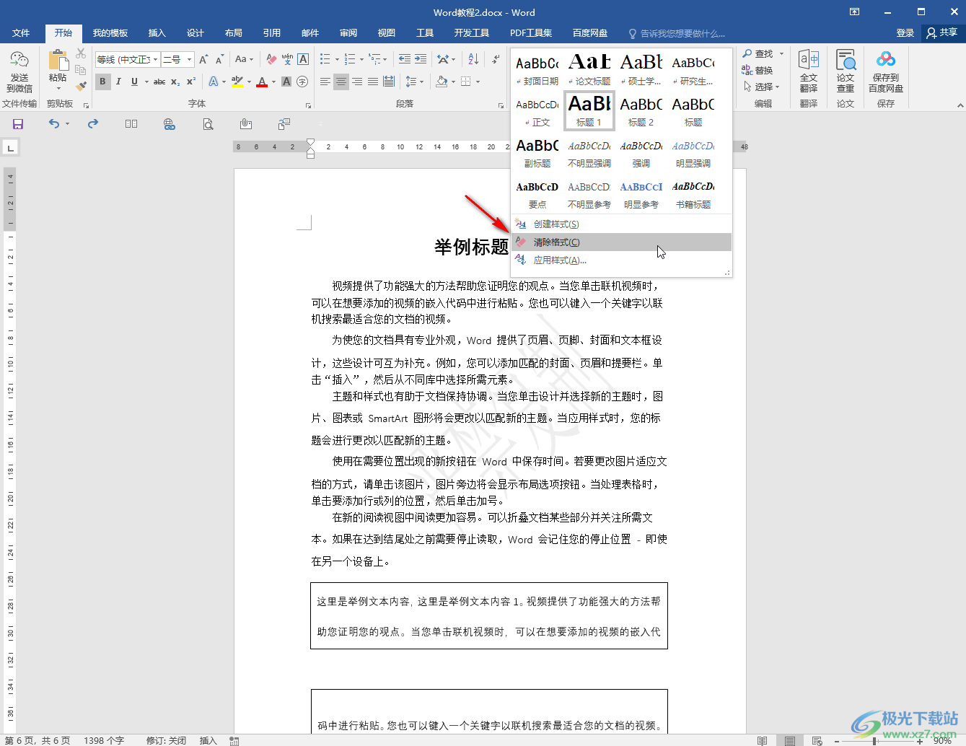Switch to the Design (设计) tab
Image resolution: width=966 pixels, height=746 pixels.
196,33
